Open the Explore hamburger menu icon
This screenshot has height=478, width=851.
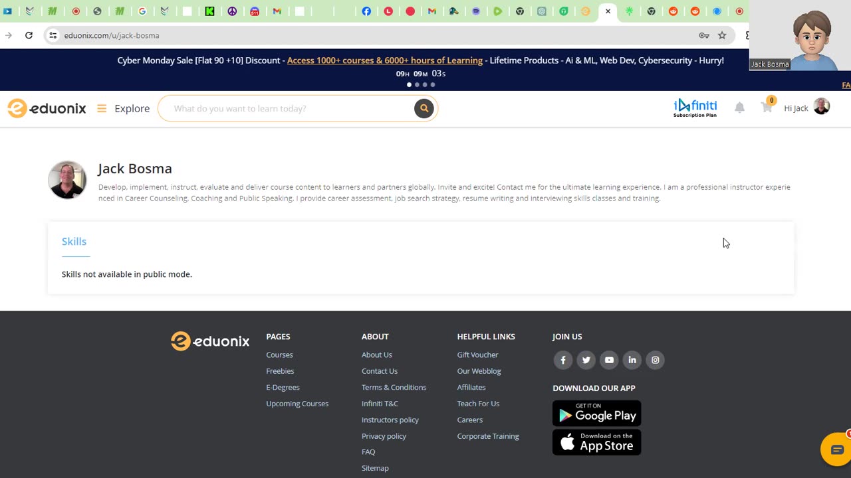click(102, 108)
